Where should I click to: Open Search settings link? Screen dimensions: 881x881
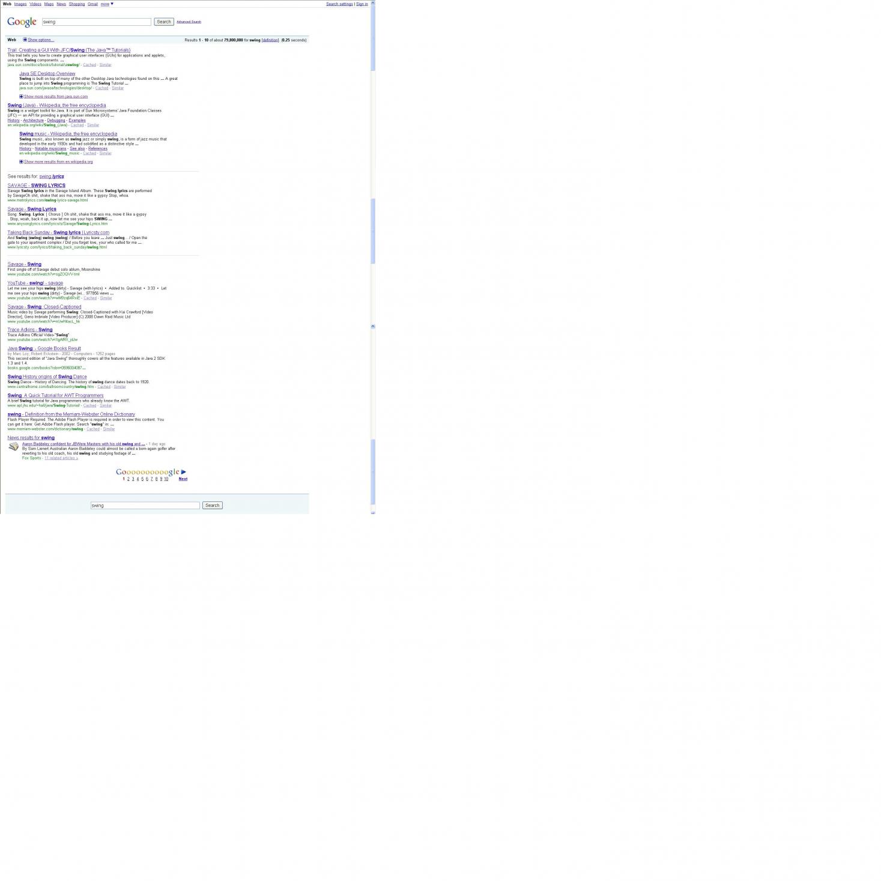tap(339, 4)
